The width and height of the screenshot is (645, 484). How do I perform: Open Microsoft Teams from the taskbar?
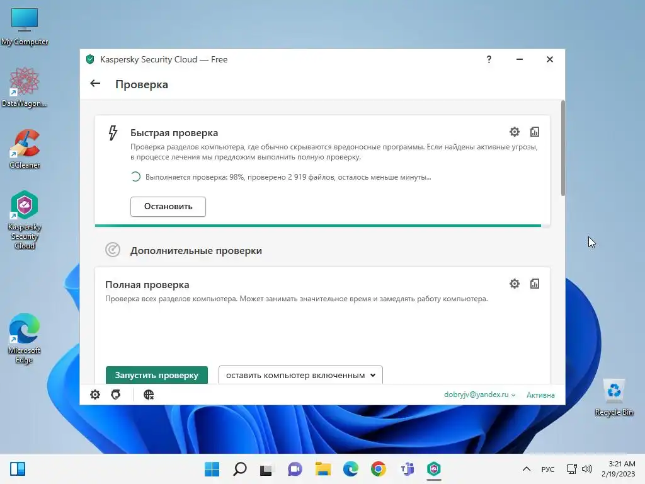tap(407, 469)
